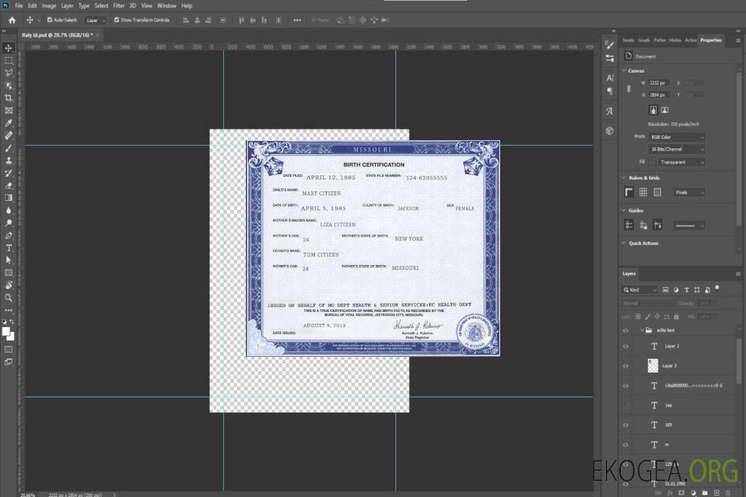Open the Layers panel menu button
This screenshot has width=746, height=497.
click(x=738, y=274)
